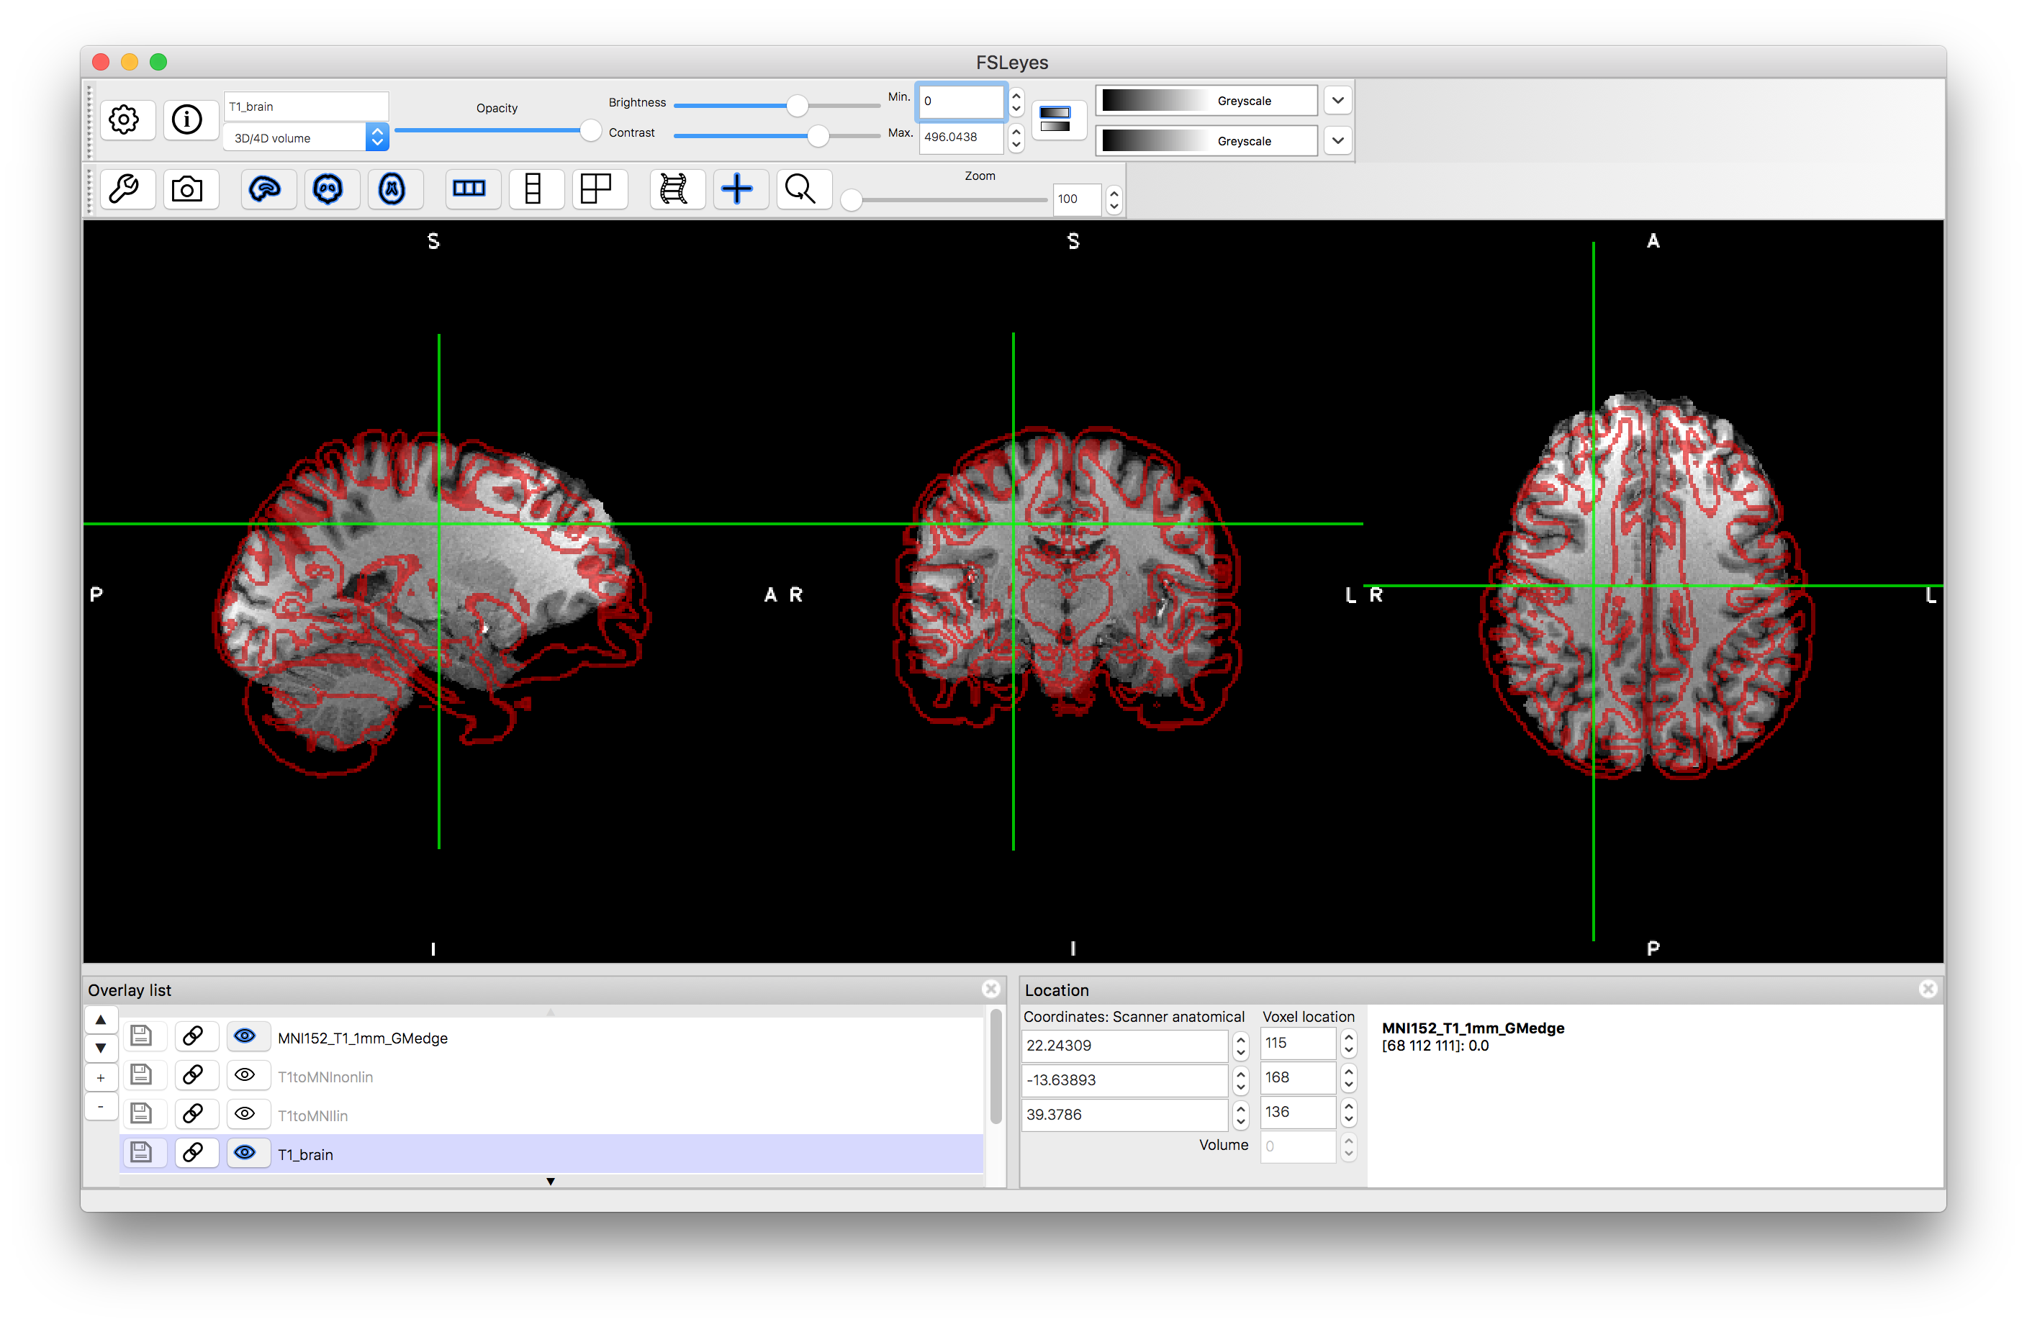The image size is (2027, 1327).
Task: Click the Z voxel location stepper
Action: 1349,1113
